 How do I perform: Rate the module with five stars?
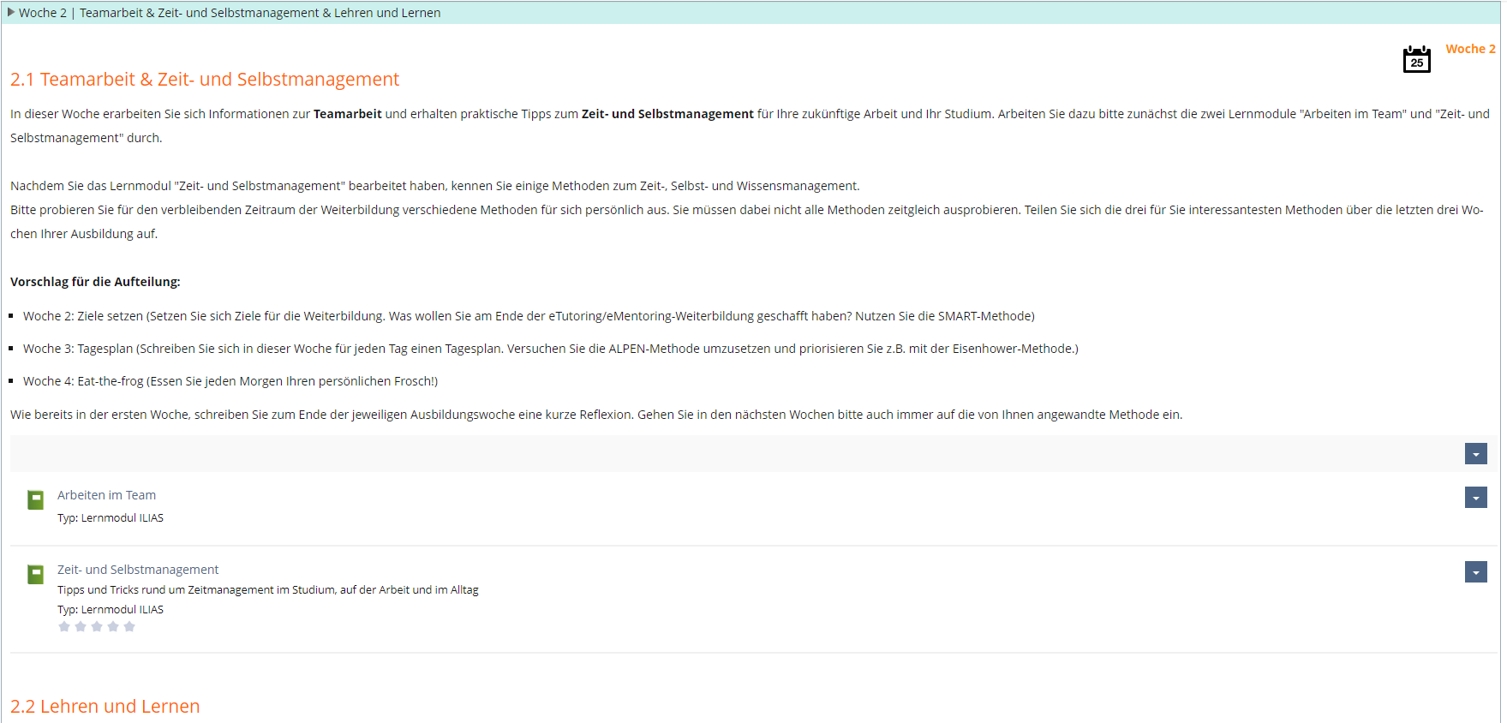pyautogui.click(x=129, y=627)
